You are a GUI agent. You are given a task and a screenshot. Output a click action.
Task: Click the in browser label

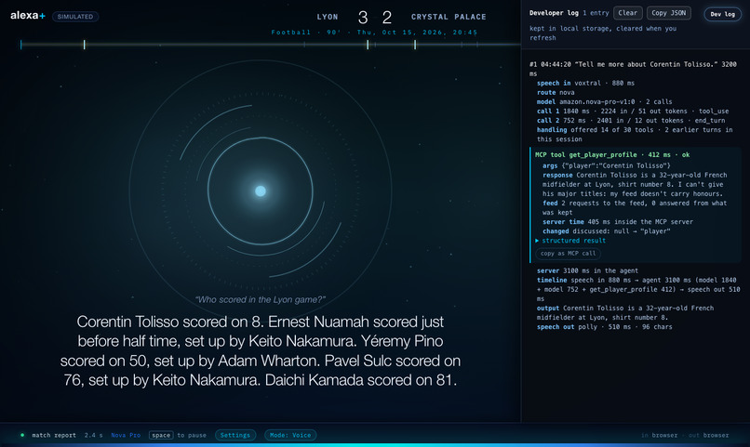659,435
